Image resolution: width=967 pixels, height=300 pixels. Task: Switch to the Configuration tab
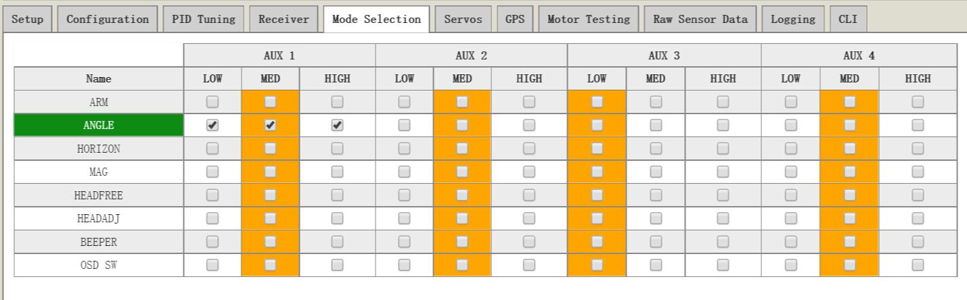(108, 20)
